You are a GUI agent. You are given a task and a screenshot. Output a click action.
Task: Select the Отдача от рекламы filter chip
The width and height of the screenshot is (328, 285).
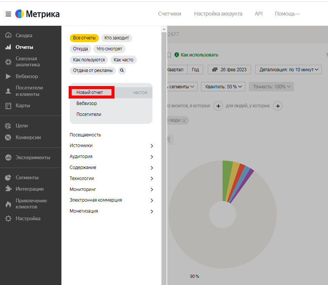click(x=93, y=70)
